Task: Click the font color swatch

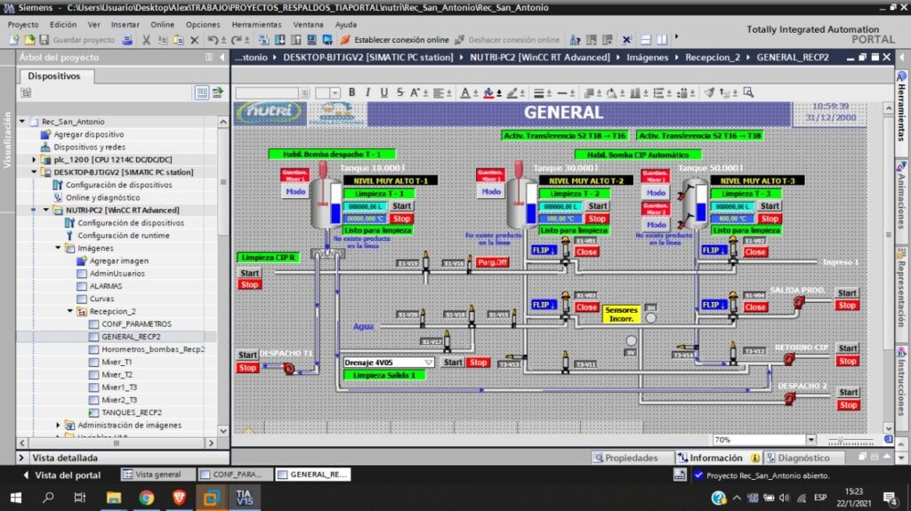Action: [x=465, y=93]
